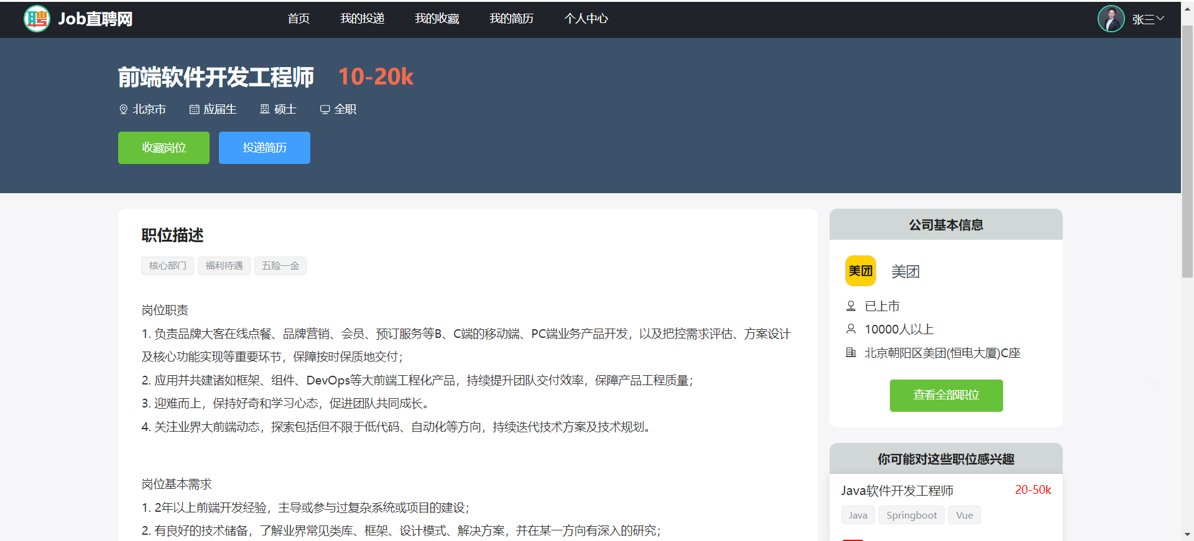
Task: Click the 应届生 experience text
Action: click(x=220, y=109)
